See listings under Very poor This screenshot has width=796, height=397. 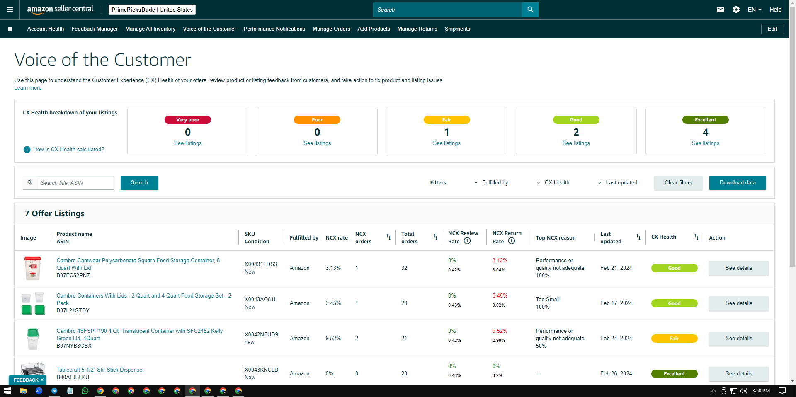point(188,143)
